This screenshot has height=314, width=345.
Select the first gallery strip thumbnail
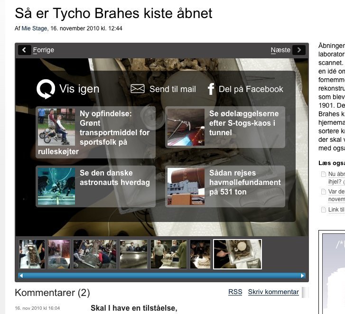pyautogui.click(x=32, y=254)
